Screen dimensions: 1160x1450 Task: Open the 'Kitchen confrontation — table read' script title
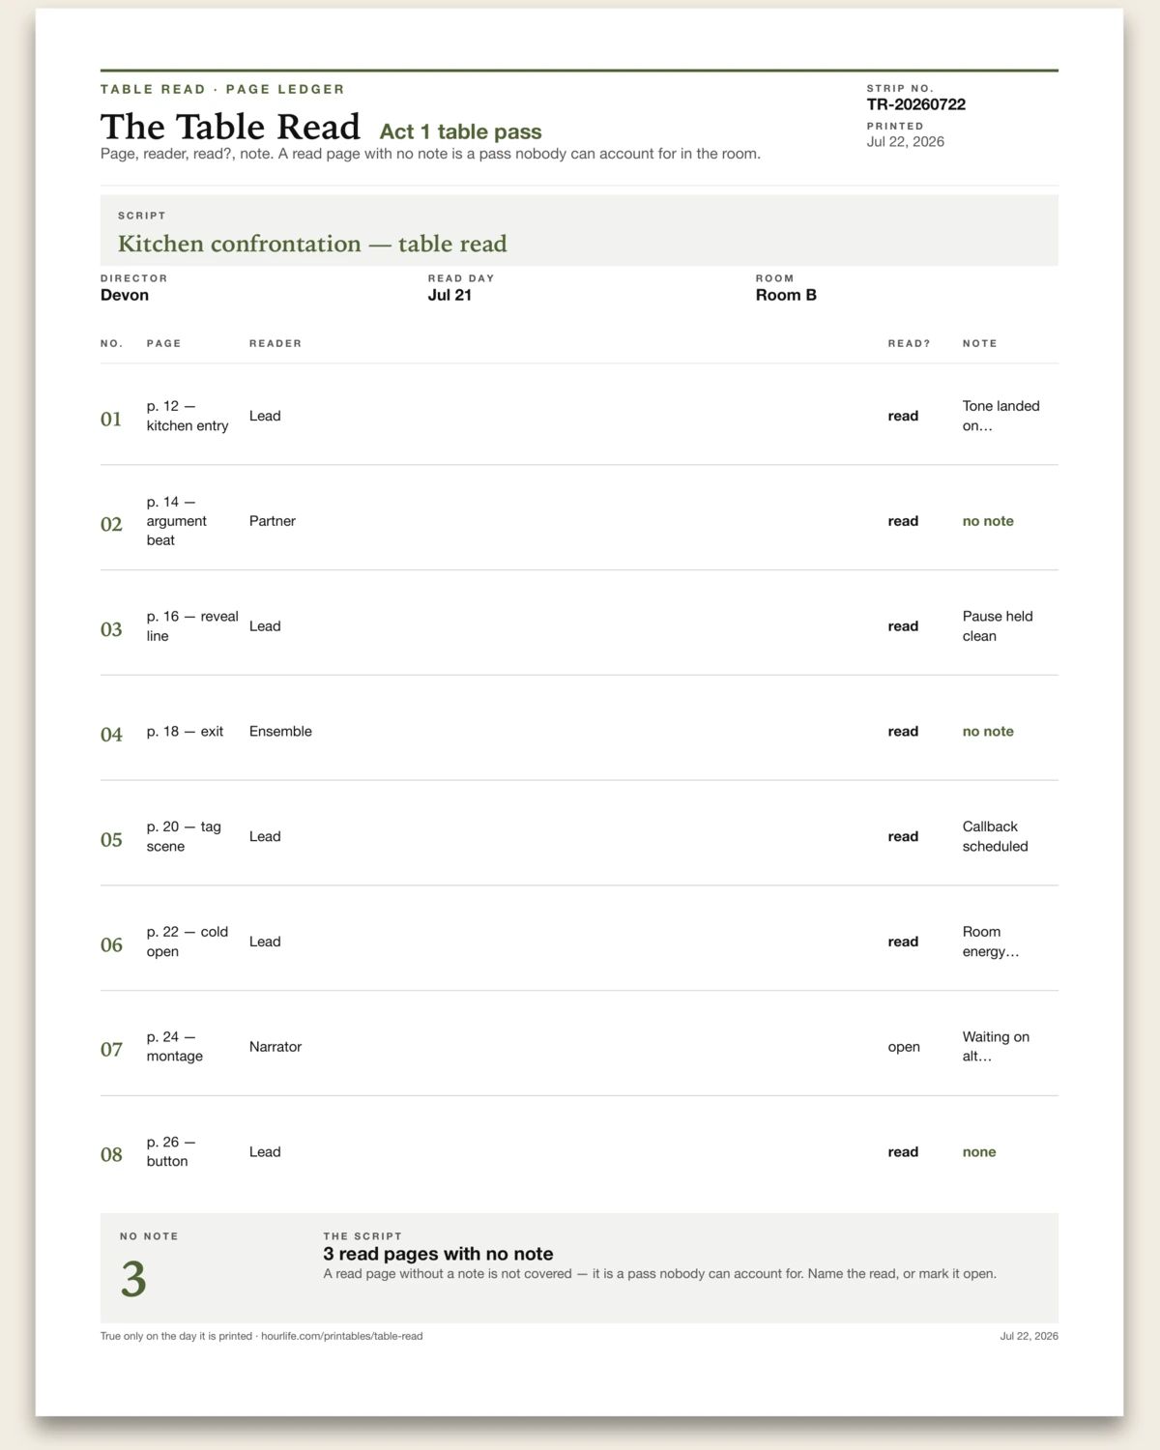coord(312,244)
